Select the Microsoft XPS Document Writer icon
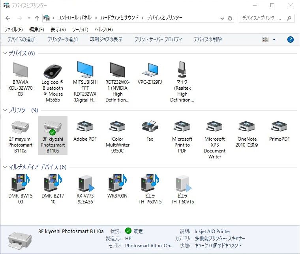This screenshot has height=254, width=300. point(214,126)
